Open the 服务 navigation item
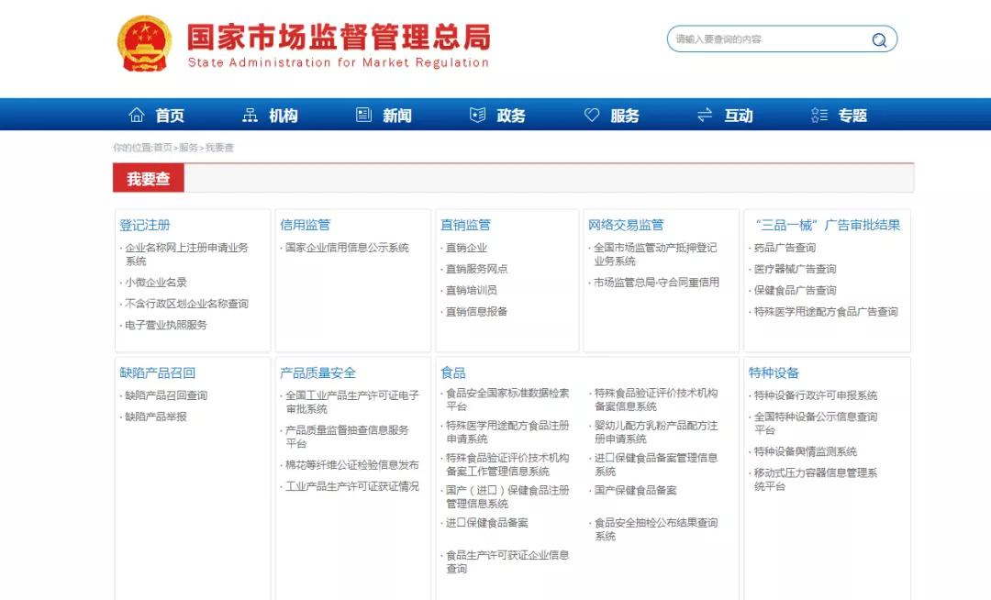The image size is (991, 600). click(625, 116)
